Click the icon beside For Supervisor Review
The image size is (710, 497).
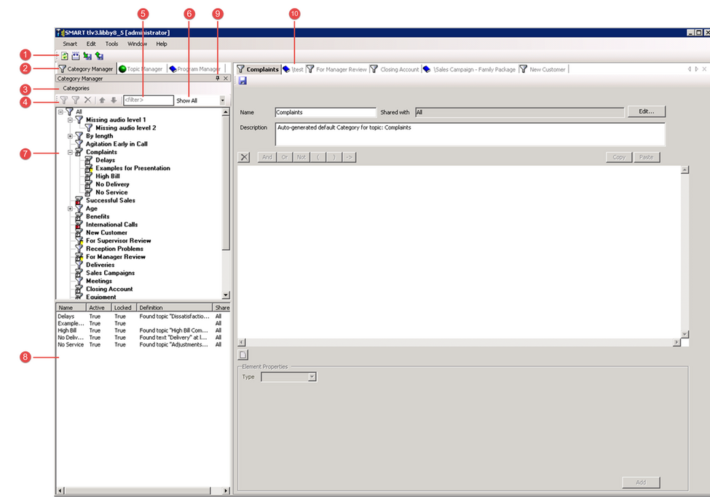79,241
